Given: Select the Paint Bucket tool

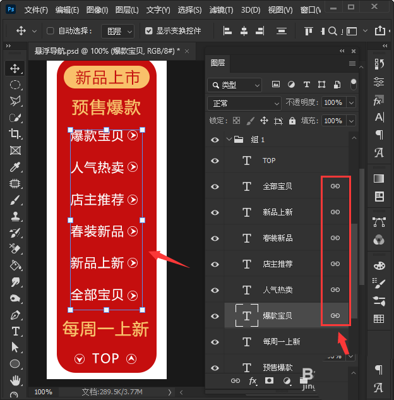Looking at the screenshot, I should point(15,265).
